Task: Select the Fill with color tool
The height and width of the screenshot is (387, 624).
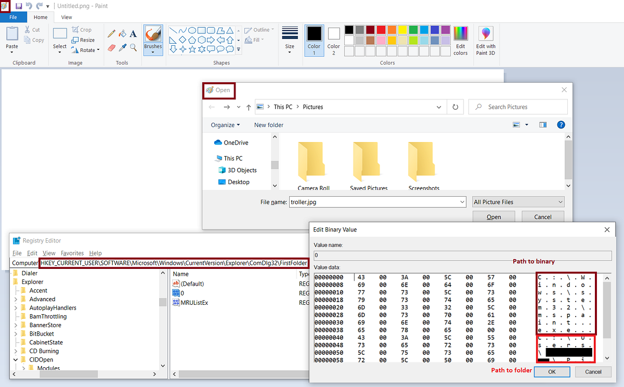Action: (x=122, y=34)
